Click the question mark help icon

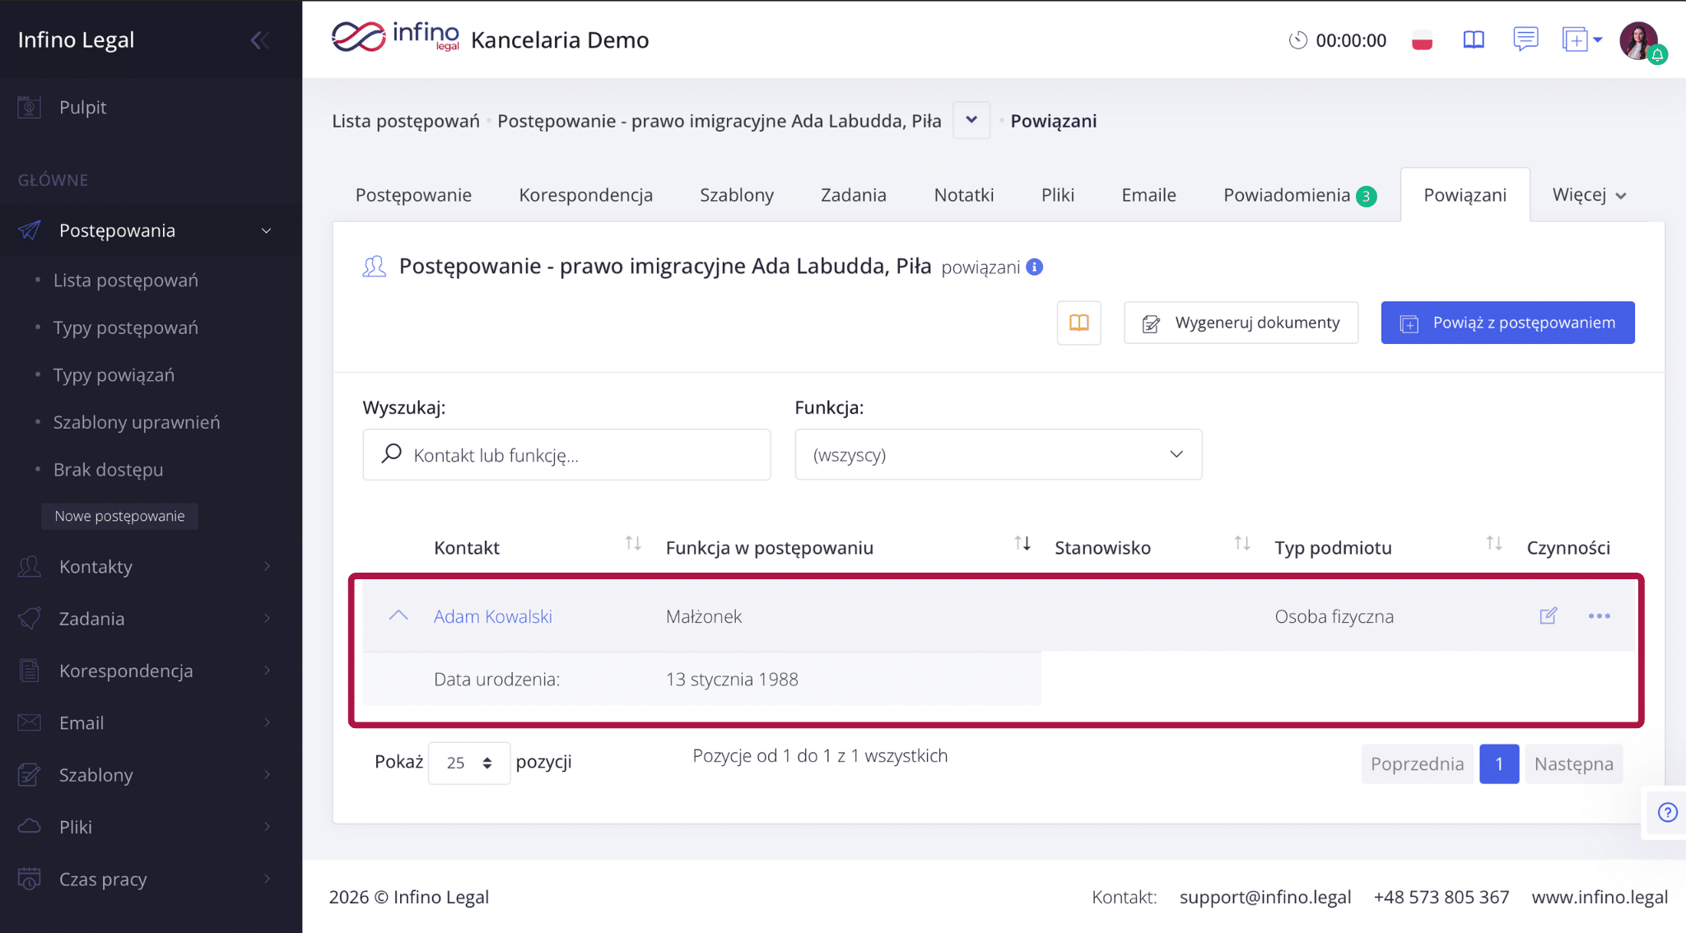coord(1667,813)
